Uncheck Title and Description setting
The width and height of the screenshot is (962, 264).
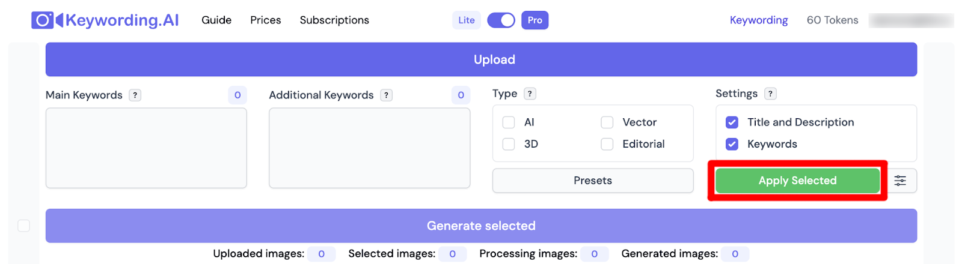pos(732,122)
